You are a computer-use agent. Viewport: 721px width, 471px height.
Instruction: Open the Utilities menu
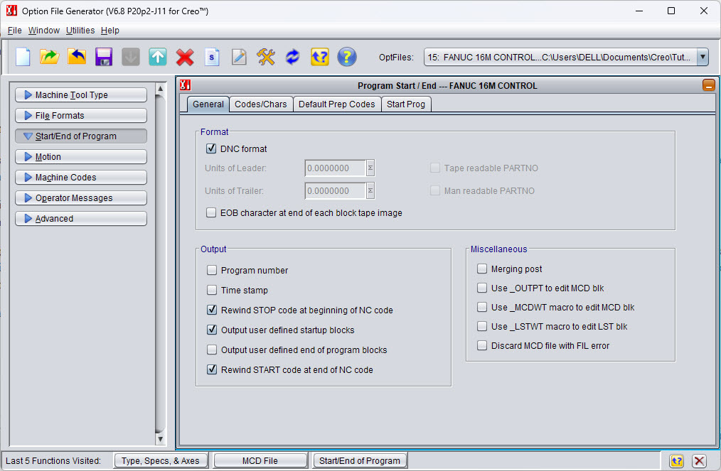pyautogui.click(x=80, y=31)
